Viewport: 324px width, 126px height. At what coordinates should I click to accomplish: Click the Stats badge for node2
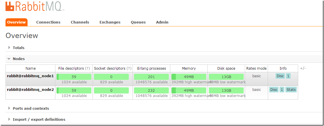[291, 90]
